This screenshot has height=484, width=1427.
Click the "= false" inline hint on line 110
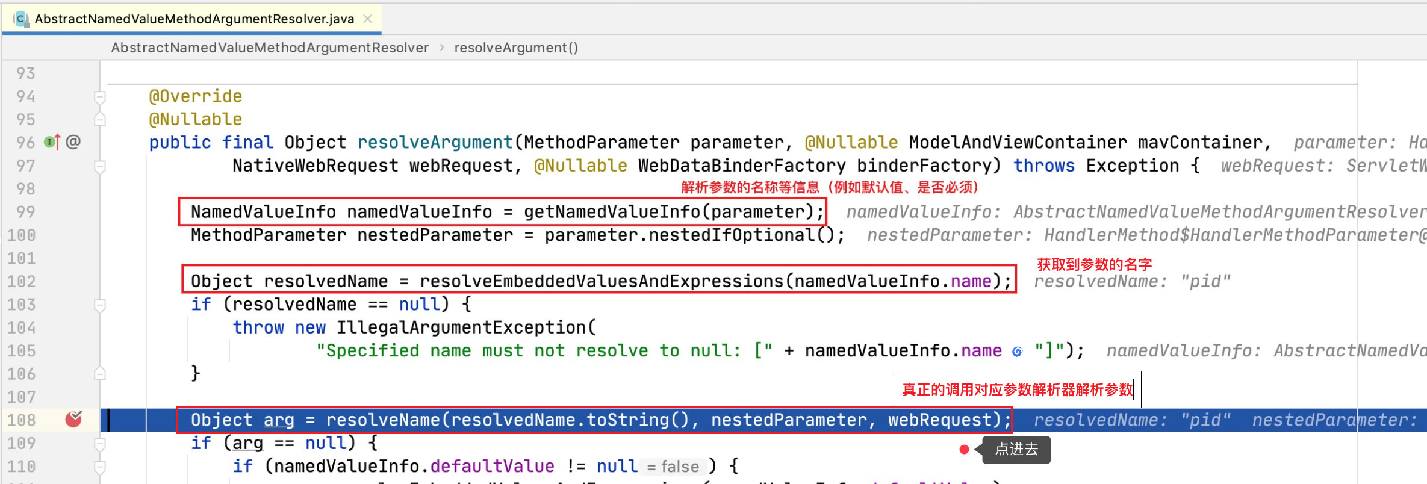point(673,467)
